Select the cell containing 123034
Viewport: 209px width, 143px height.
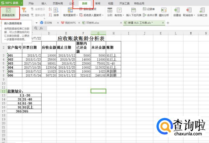pyautogui.click(x=49, y=67)
